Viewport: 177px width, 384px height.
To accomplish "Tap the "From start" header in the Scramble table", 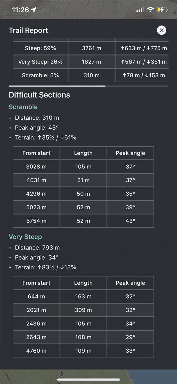I will click(36, 153).
